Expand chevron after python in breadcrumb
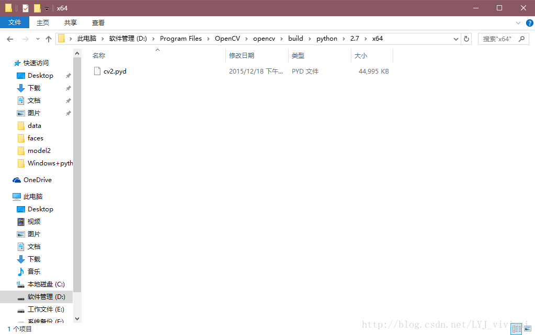Viewport: 535px width, 335px height. tap(344, 39)
